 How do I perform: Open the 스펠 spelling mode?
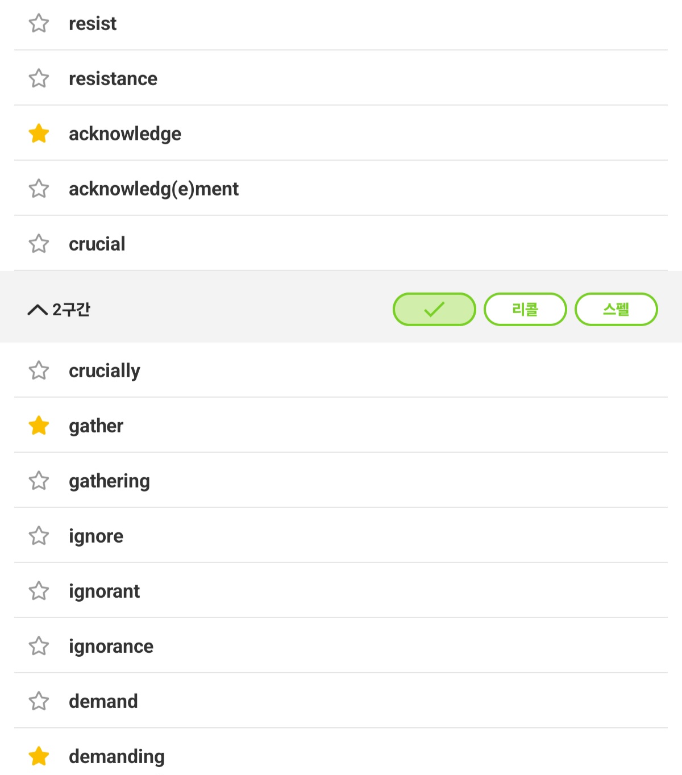coord(616,309)
